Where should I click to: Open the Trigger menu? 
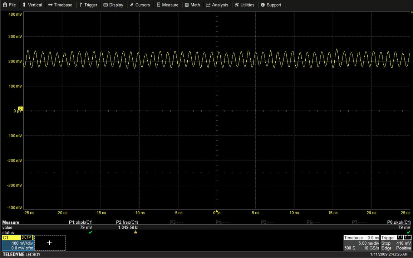[89, 5]
